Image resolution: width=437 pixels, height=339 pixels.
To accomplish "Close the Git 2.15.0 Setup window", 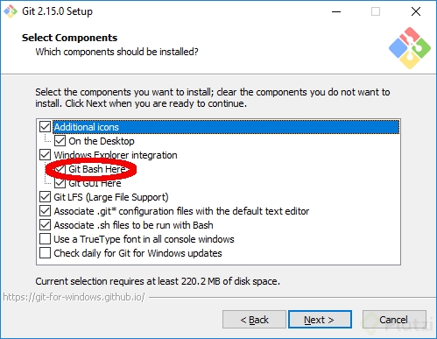I will pos(416,11).
